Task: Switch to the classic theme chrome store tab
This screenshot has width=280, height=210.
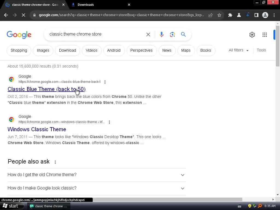Action: [35, 5]
